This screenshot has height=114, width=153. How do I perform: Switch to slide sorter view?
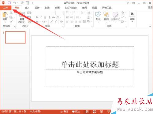click(x=94, y=112)
